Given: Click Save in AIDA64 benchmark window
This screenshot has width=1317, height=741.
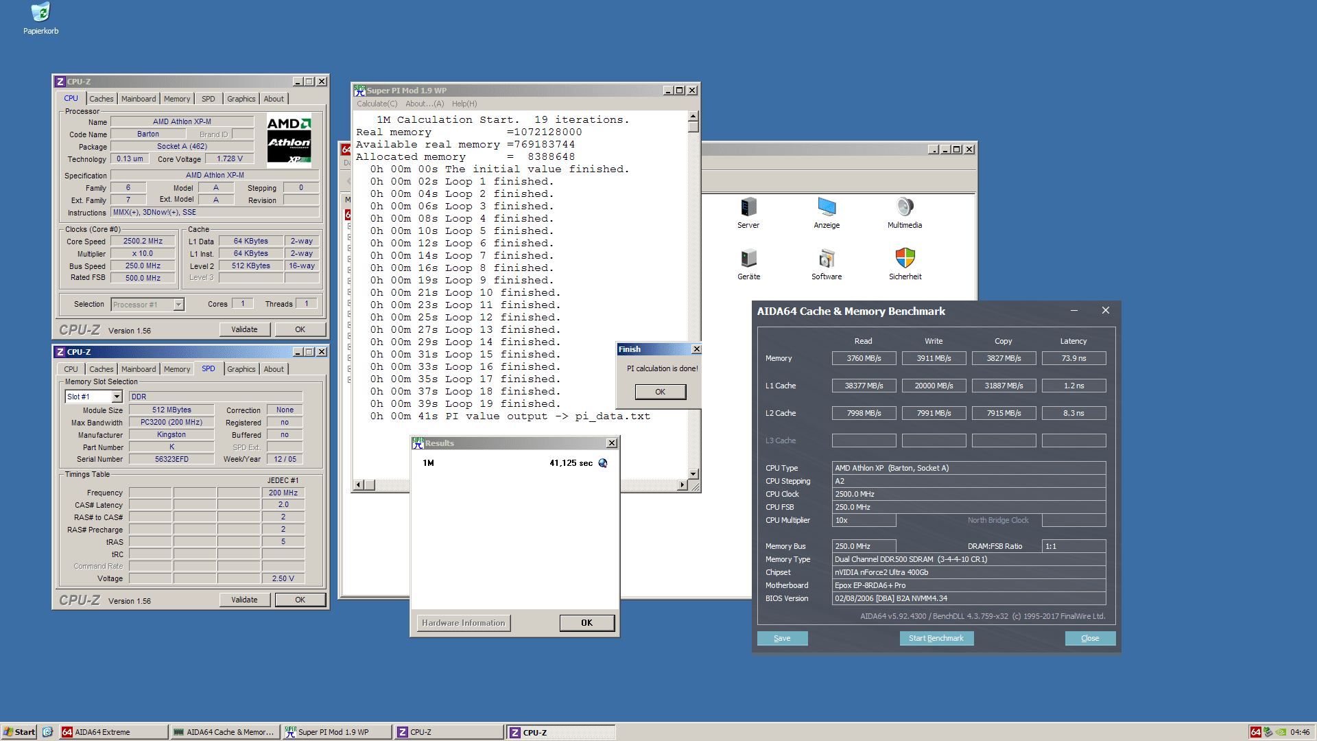Looking at the screenshot, I should (x=782, y=638).
